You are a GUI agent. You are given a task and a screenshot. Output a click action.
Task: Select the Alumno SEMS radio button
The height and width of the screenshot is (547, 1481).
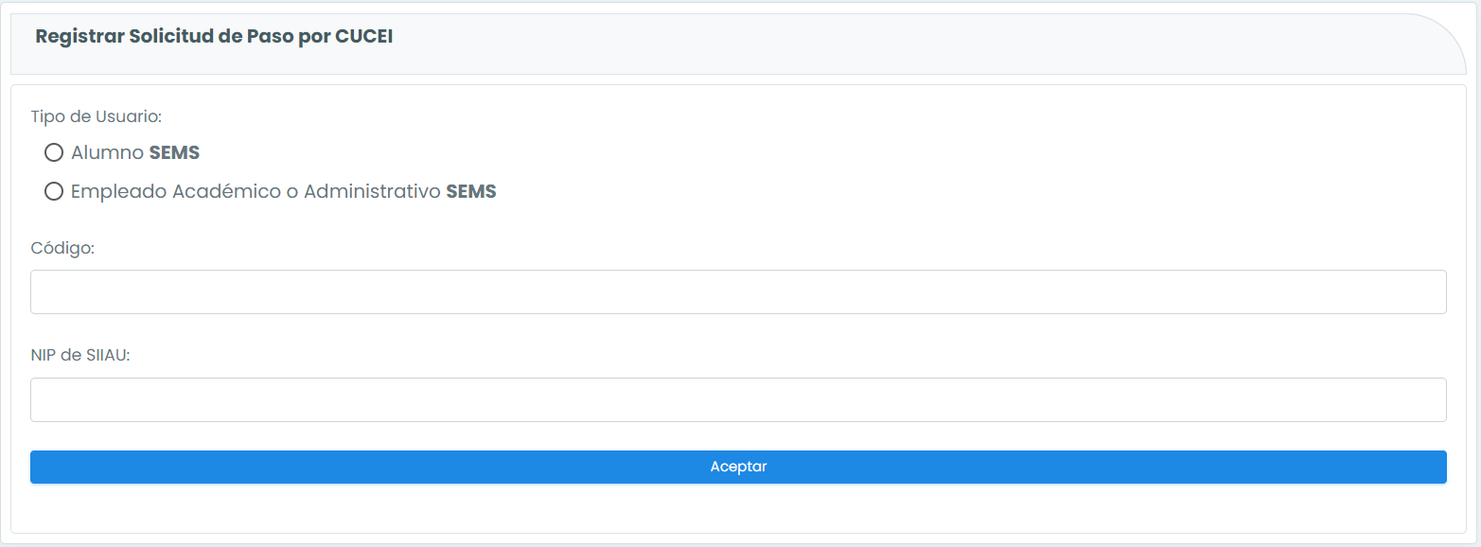pos(54,152)
